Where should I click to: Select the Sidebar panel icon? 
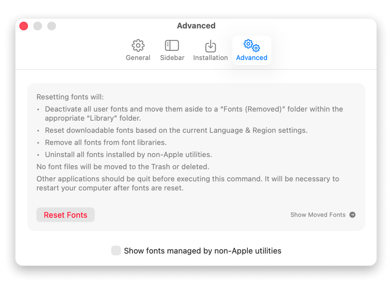click(x=172, y=45)
